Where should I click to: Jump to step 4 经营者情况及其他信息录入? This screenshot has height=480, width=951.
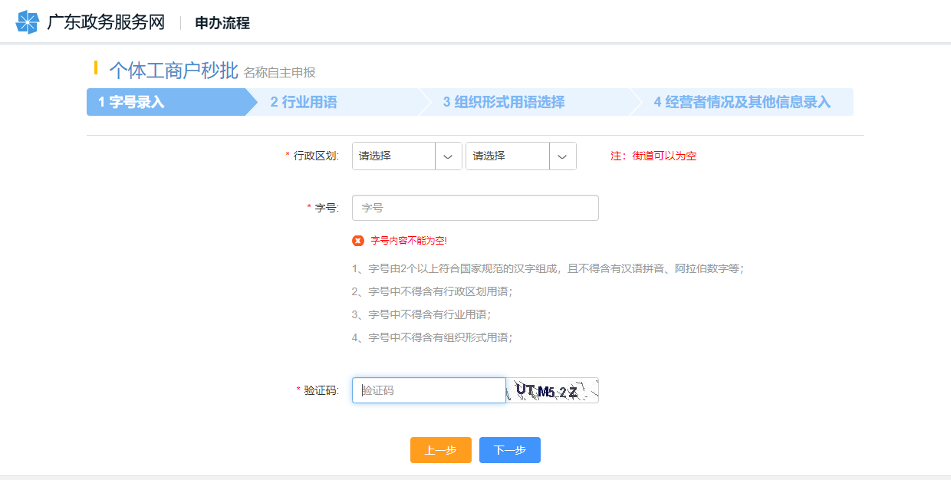[x=742, y=102]
